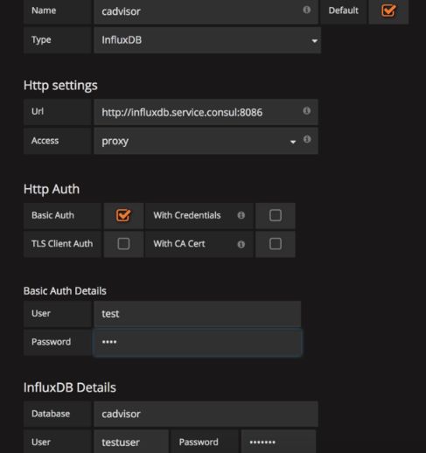Screen dimensions: 426x453
Task: Click the InfluxDB User field with testuser
Action: tap(131, 442)
